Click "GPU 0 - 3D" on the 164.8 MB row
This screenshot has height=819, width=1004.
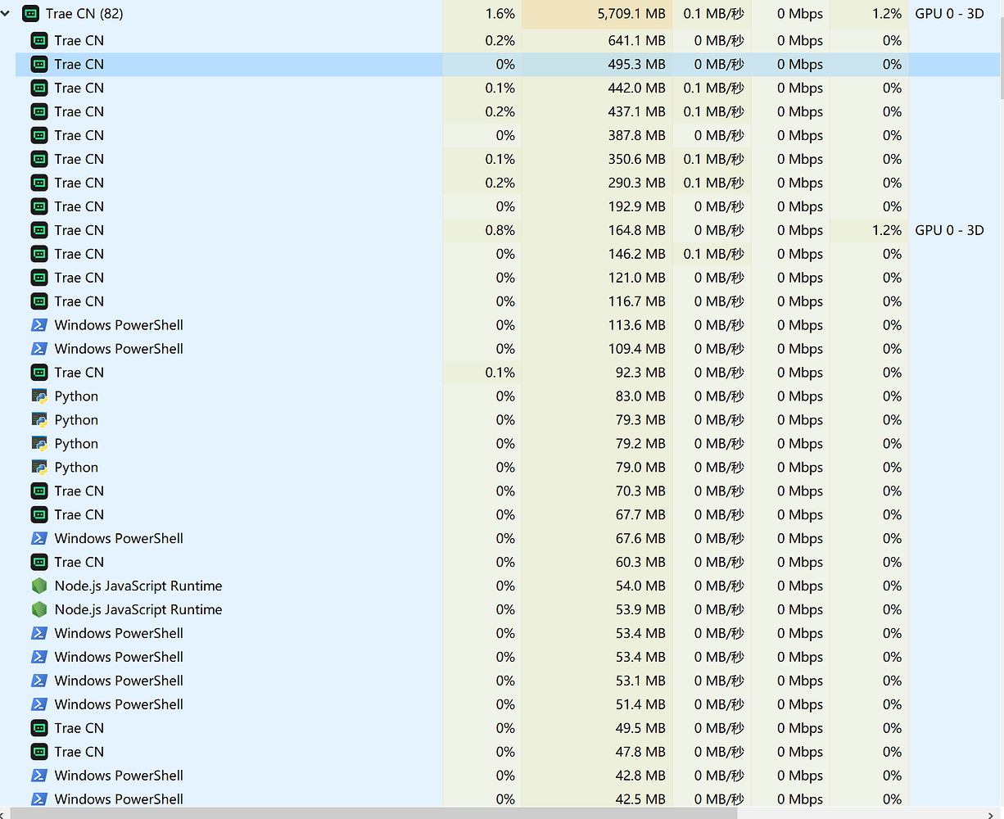click(x=949, y=230)
